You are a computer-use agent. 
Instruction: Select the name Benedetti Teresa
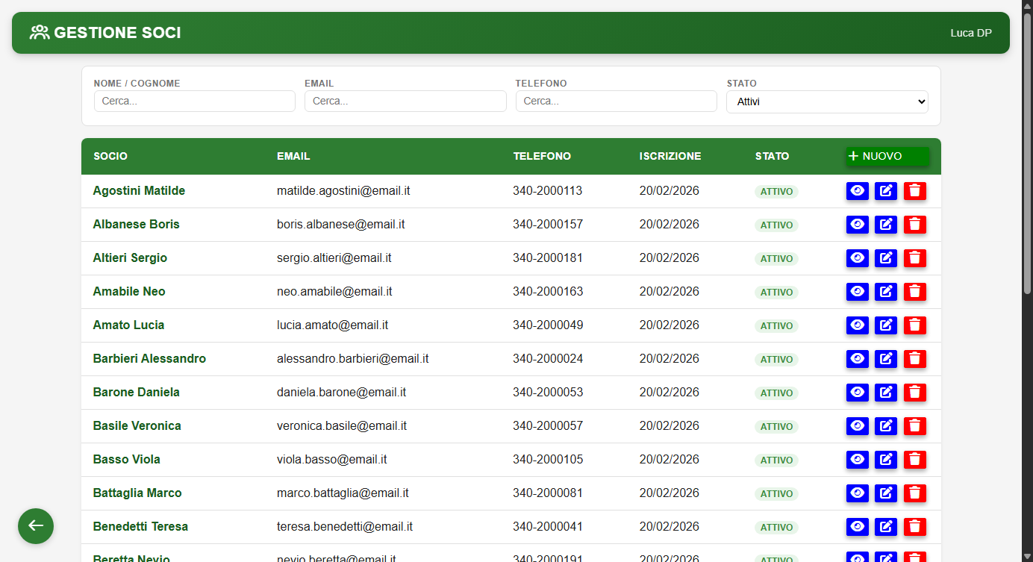140,527
